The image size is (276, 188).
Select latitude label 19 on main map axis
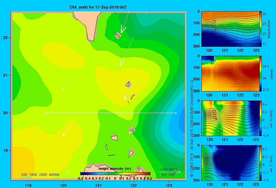[x=5, y=150]
